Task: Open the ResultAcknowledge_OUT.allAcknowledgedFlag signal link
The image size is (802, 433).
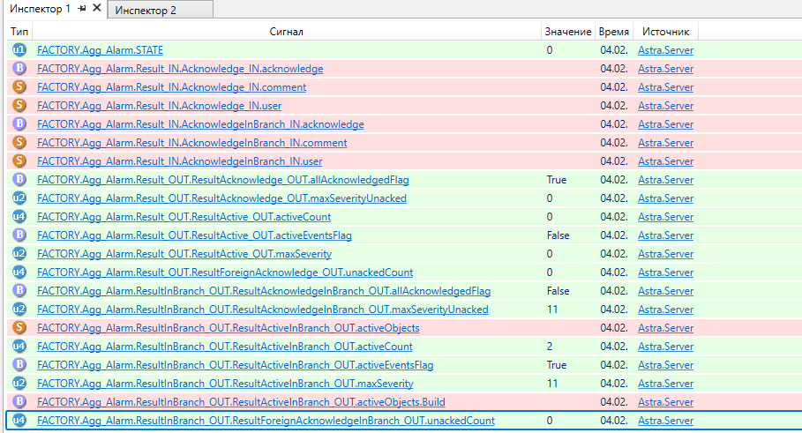Action: click(x=222, y=180)
